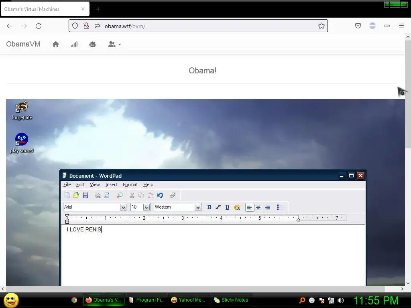The width and height of the screenshot is (411, 308).
Task: Click the Copy icon in WordPad
Action: click(x=141, y=195)
